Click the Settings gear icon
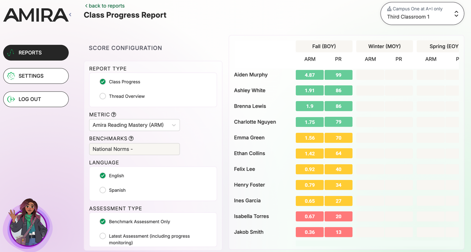Image resolution: width=471 pixels, height=252 pixels. click(11, 76)
